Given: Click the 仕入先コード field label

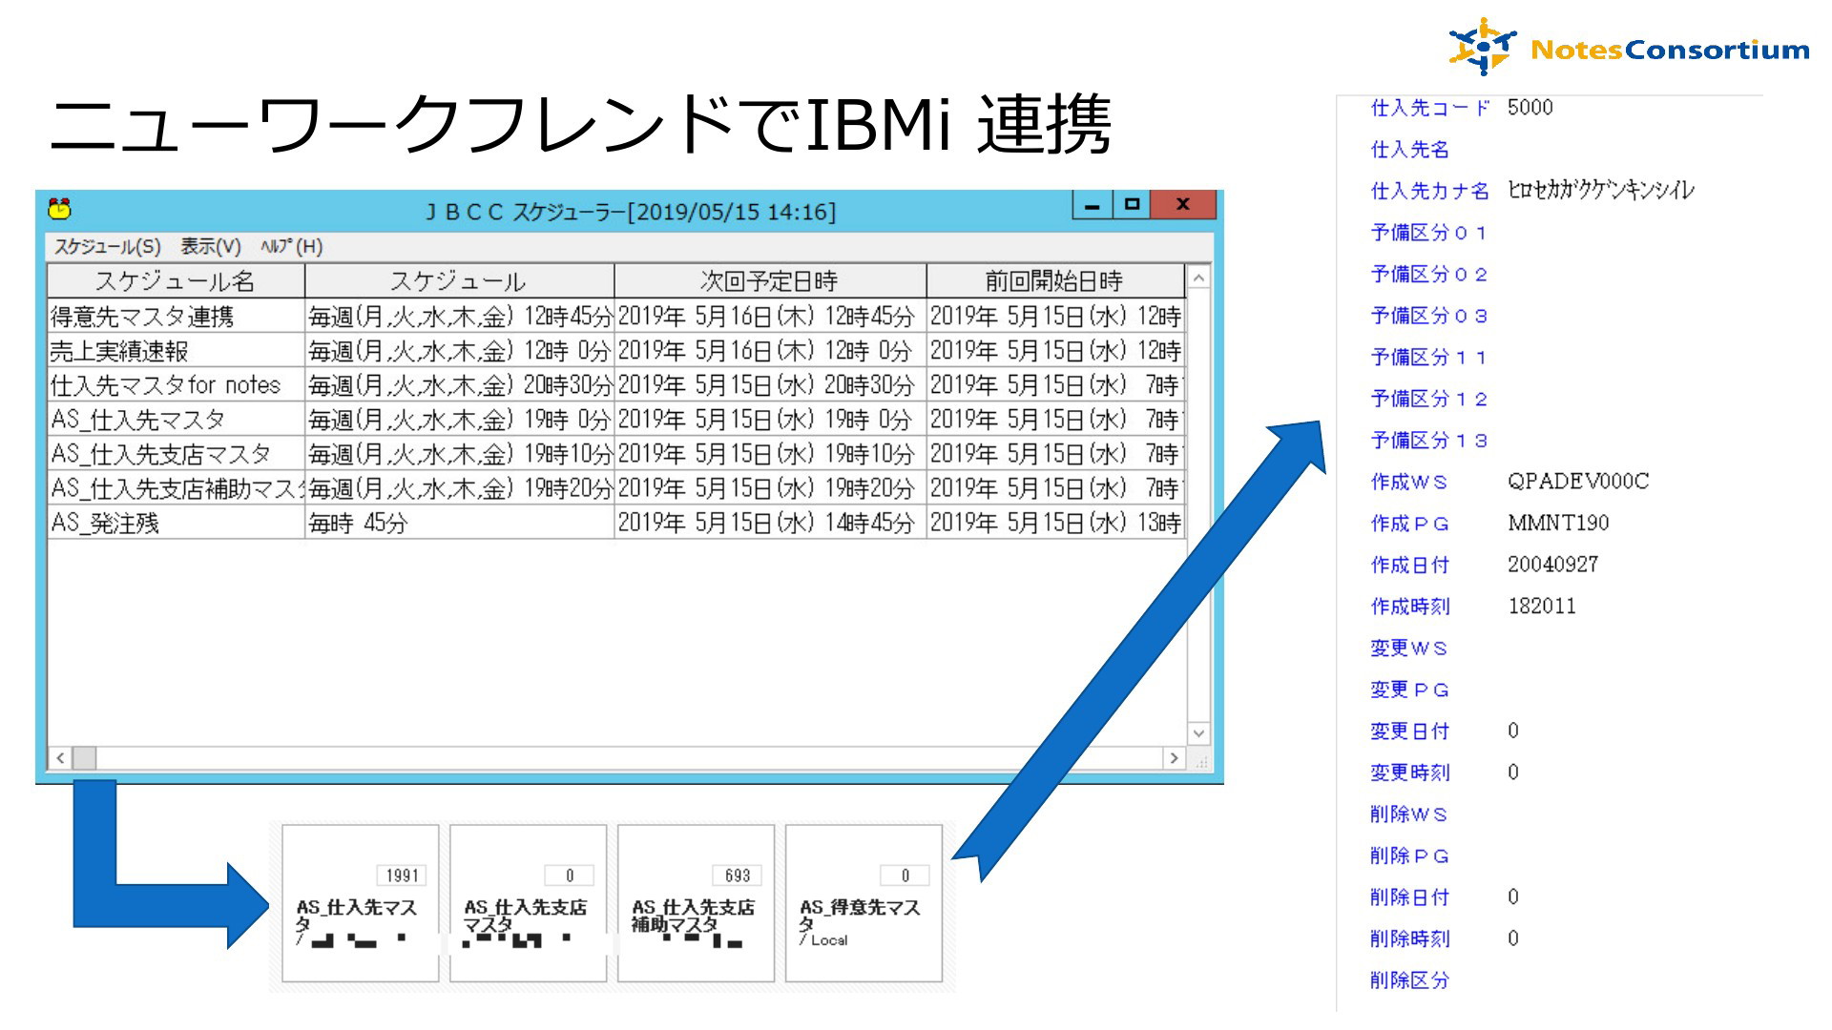Looking at the screenshot, I should tap(1430, 108).
